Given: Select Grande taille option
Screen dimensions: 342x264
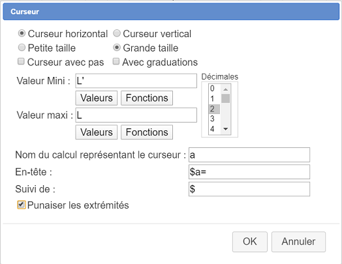Looking at the screenshot, I should 117,48.
